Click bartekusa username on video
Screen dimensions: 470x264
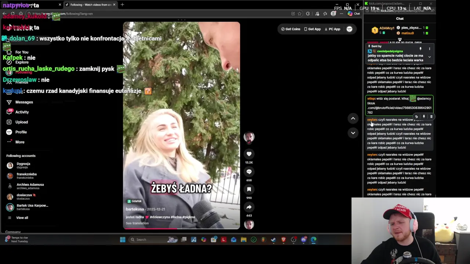click(x=135, y=209)
